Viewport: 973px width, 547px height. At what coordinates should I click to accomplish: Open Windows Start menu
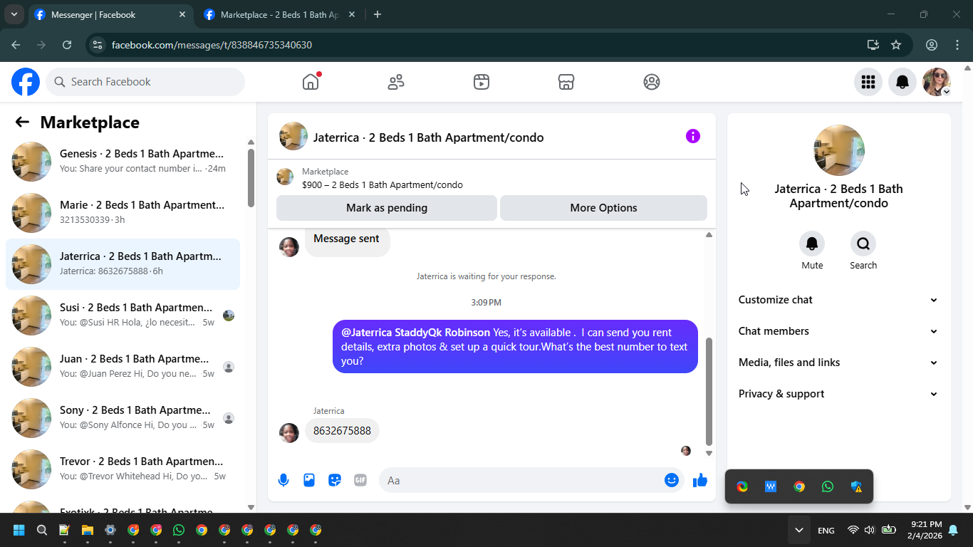(x=19, y=530)
